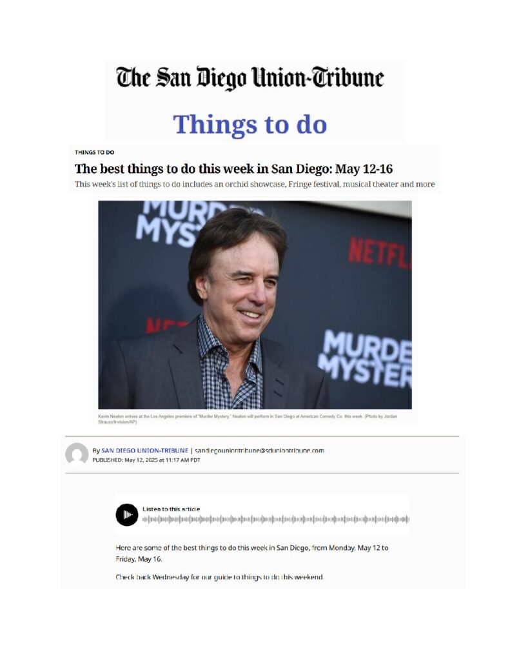Click the orchid showcase subheadline text
The height and width of the screenshot is (661, 510).
click(x=255, y=184)
